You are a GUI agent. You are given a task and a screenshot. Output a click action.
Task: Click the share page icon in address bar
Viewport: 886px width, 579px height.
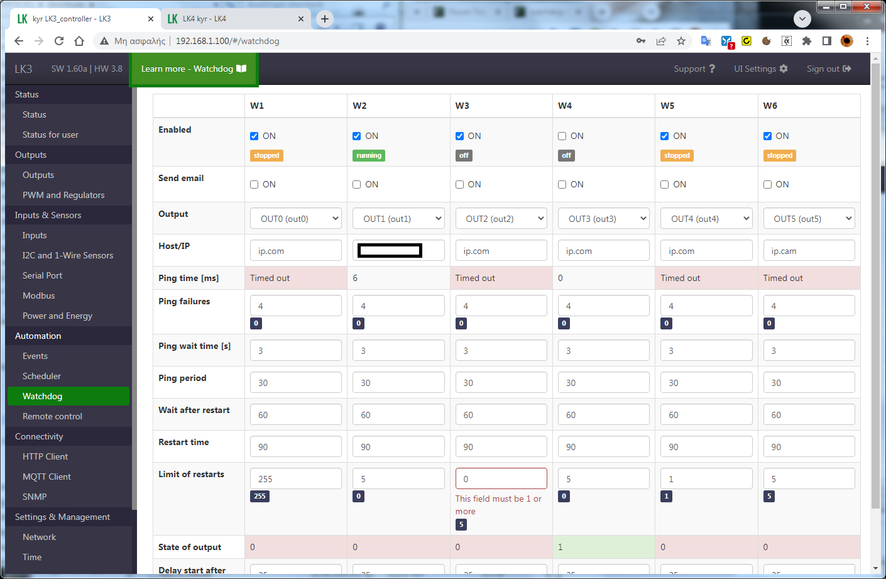coord(661,41)
